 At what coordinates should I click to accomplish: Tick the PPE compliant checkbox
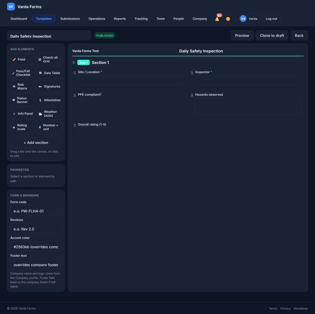pos(80,100)
